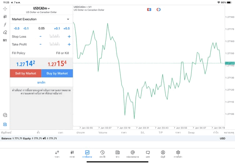Screen dimensions: 235x164
Task: Tap the 0.05 volume field
Action: [41, 28]
